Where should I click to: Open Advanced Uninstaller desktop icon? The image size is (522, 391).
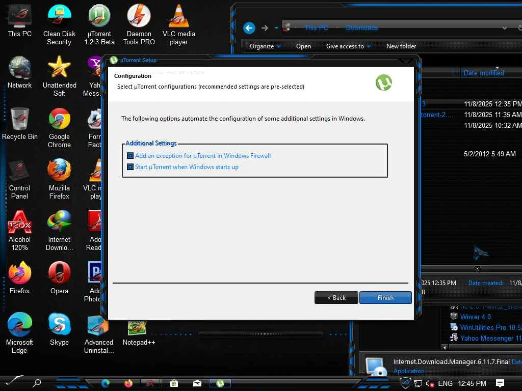point(99,333)
